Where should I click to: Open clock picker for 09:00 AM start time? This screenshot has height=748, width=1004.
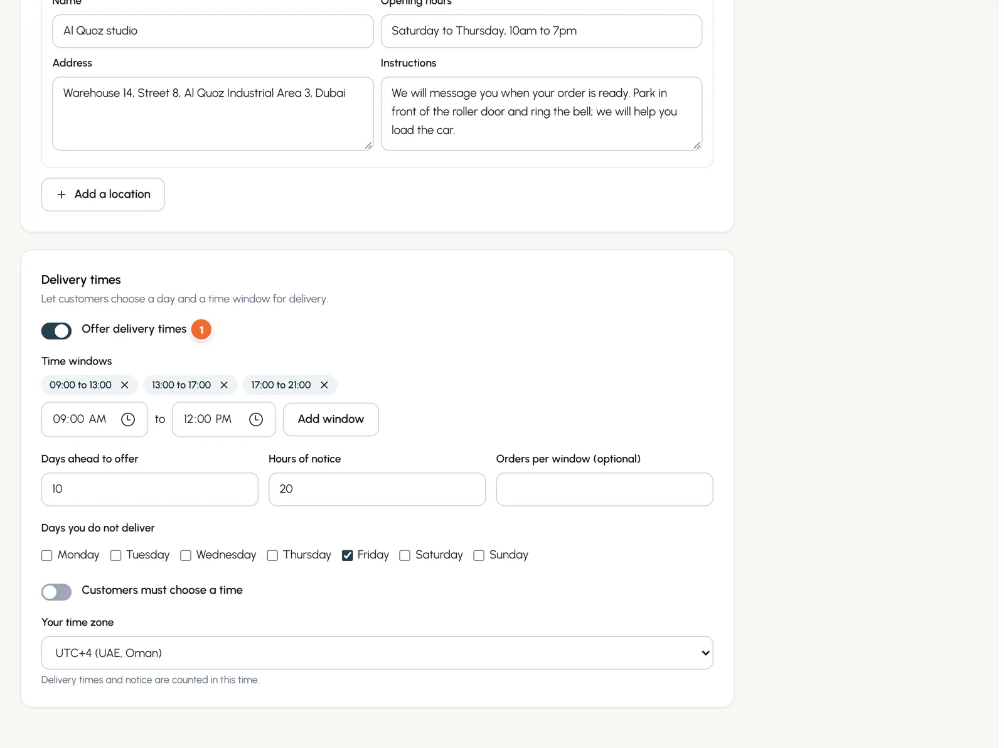tap(128, 419)
